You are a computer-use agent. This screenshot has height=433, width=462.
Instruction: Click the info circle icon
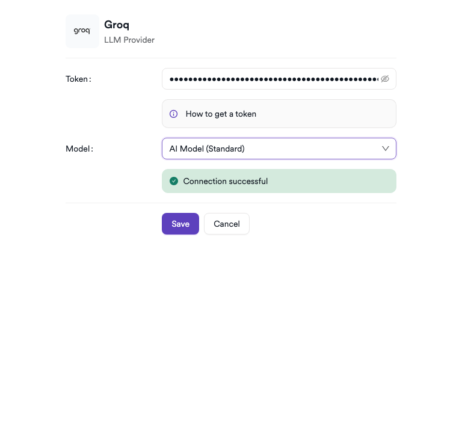(x=174, y=114)
